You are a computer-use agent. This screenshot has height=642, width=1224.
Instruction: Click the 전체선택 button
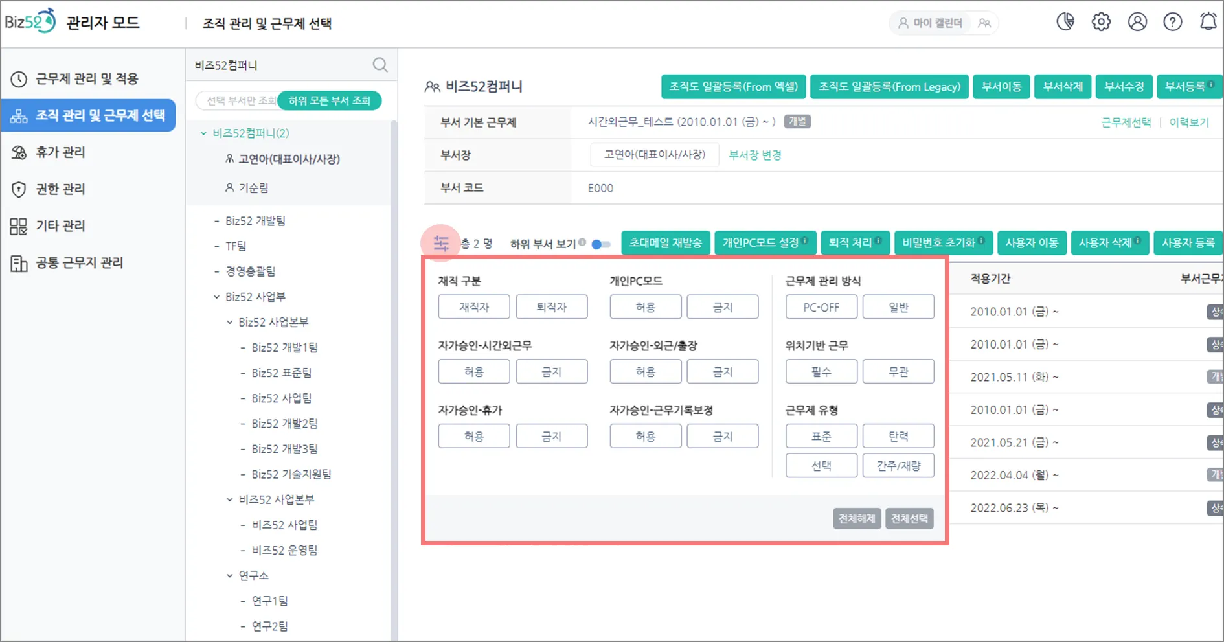[x=909, y=518]
